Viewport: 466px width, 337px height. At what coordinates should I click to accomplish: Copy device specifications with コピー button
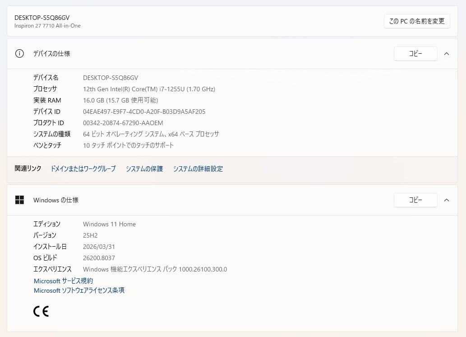[415, 54]
